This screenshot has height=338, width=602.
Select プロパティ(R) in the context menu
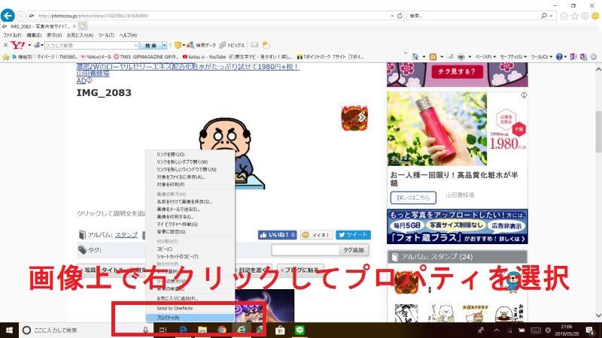point(190,318)
